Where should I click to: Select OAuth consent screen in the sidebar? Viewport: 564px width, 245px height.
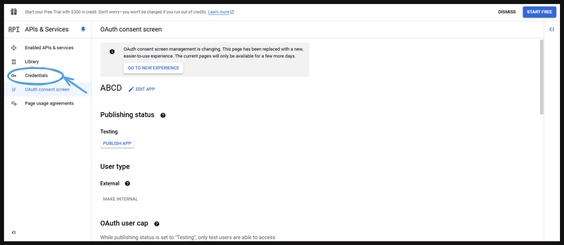(x=48, y=90)
